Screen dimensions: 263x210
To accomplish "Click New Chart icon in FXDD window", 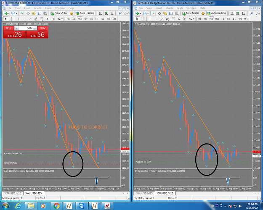I will 5,13.
